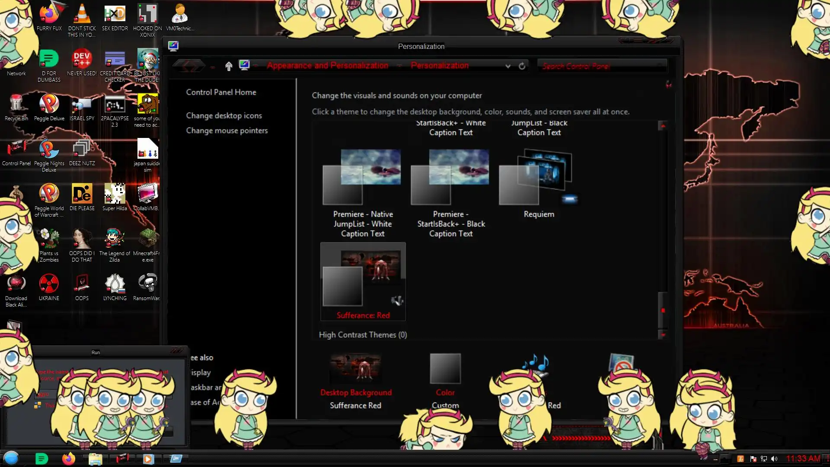The width and height of the screenshot is (830, 467).
Task: Click the Personalization breadcrumb segment
Action: click(439, 65)
